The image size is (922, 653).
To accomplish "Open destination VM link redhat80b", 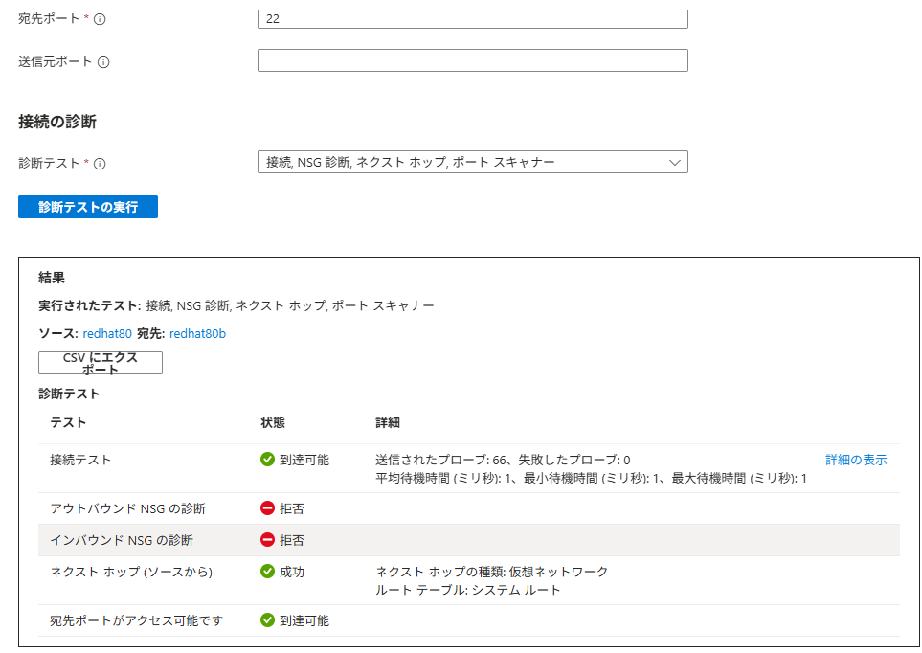I will 197,333.
